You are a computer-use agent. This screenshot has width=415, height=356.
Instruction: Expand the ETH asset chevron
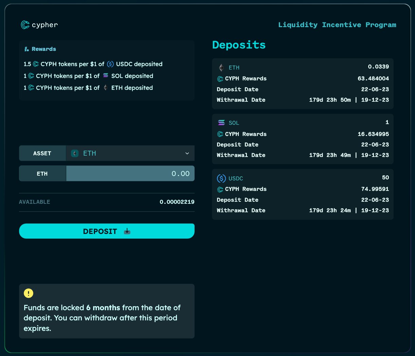tap(187, 153)
